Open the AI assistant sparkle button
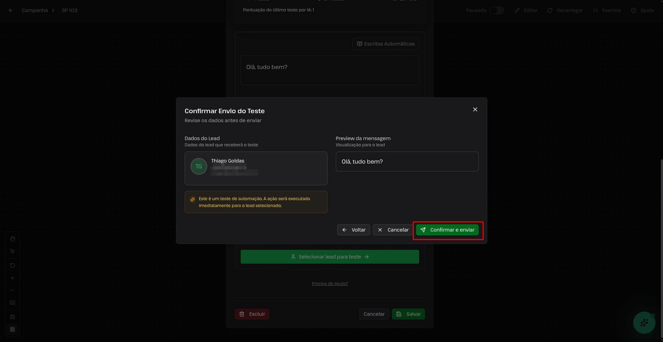The width and height of the screenshot is (663, 342). (x=644, y=323)
